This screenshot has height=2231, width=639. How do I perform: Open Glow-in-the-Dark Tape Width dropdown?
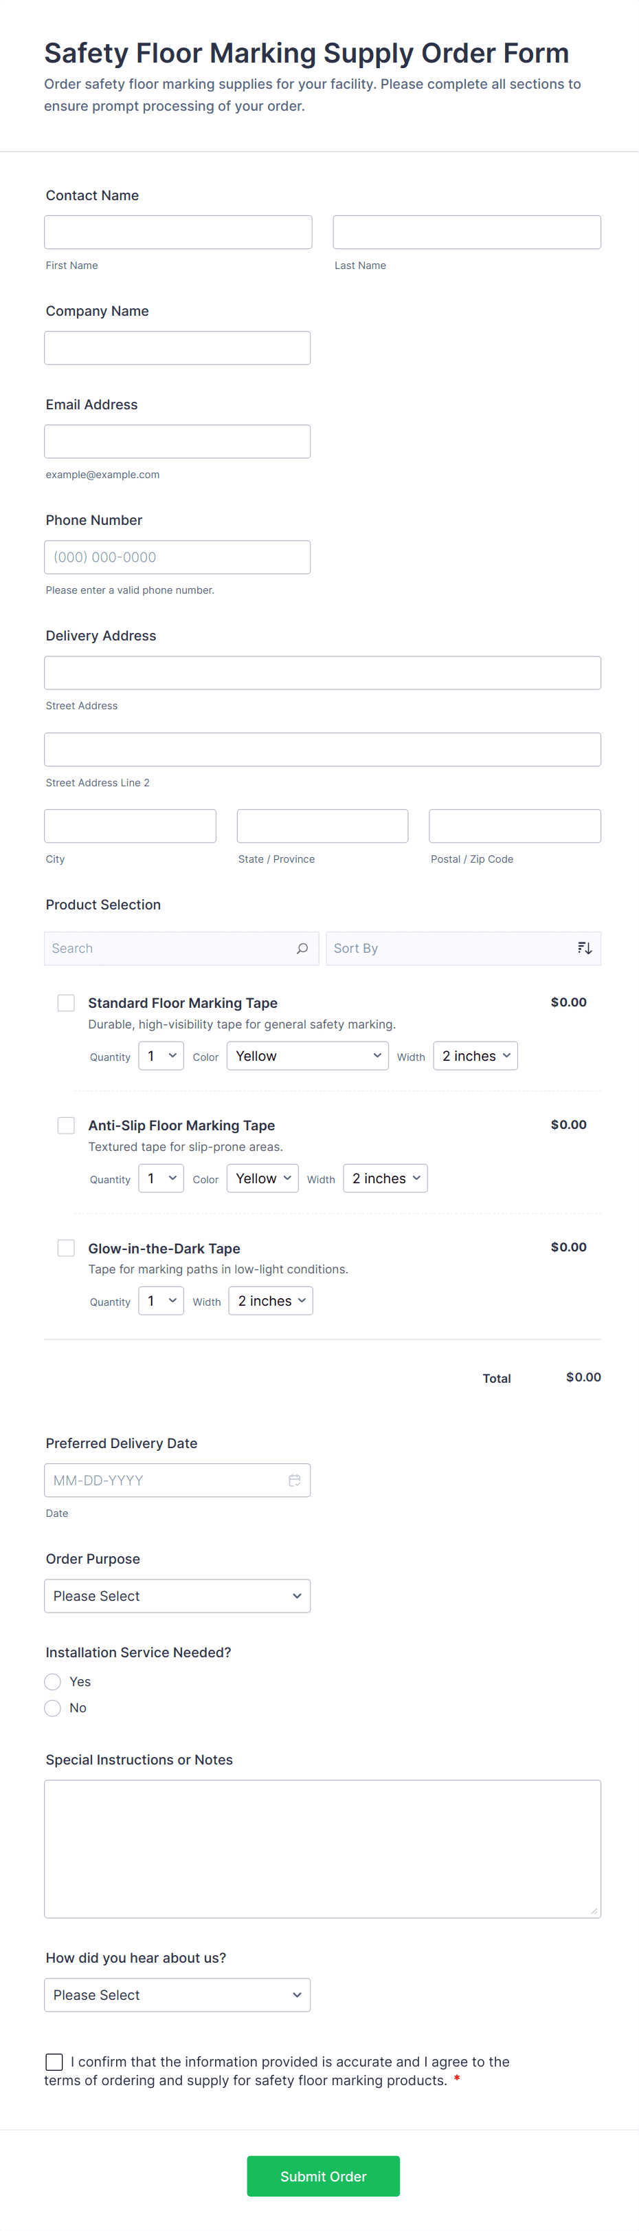coord(271,1301)
